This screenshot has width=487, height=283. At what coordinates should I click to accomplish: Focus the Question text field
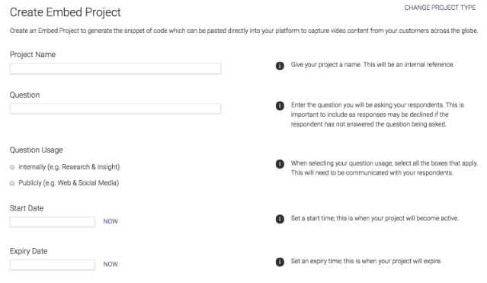(115, 108)
